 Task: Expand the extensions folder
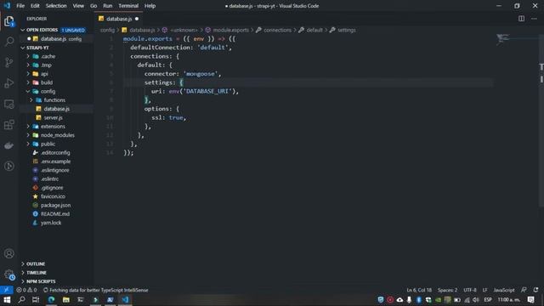point(53,127)
